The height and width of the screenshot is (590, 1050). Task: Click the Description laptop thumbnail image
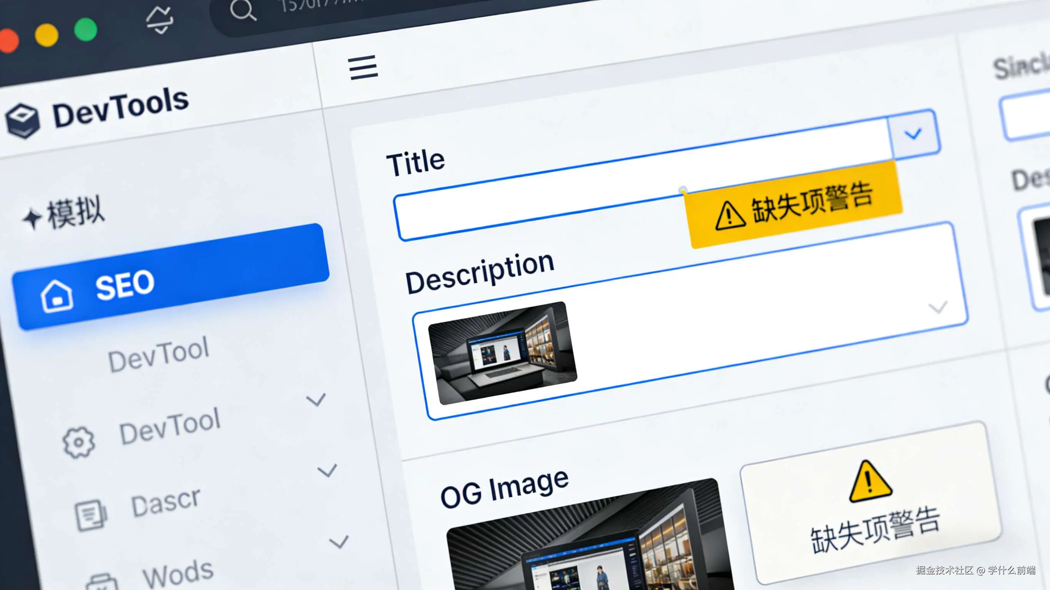503,353
